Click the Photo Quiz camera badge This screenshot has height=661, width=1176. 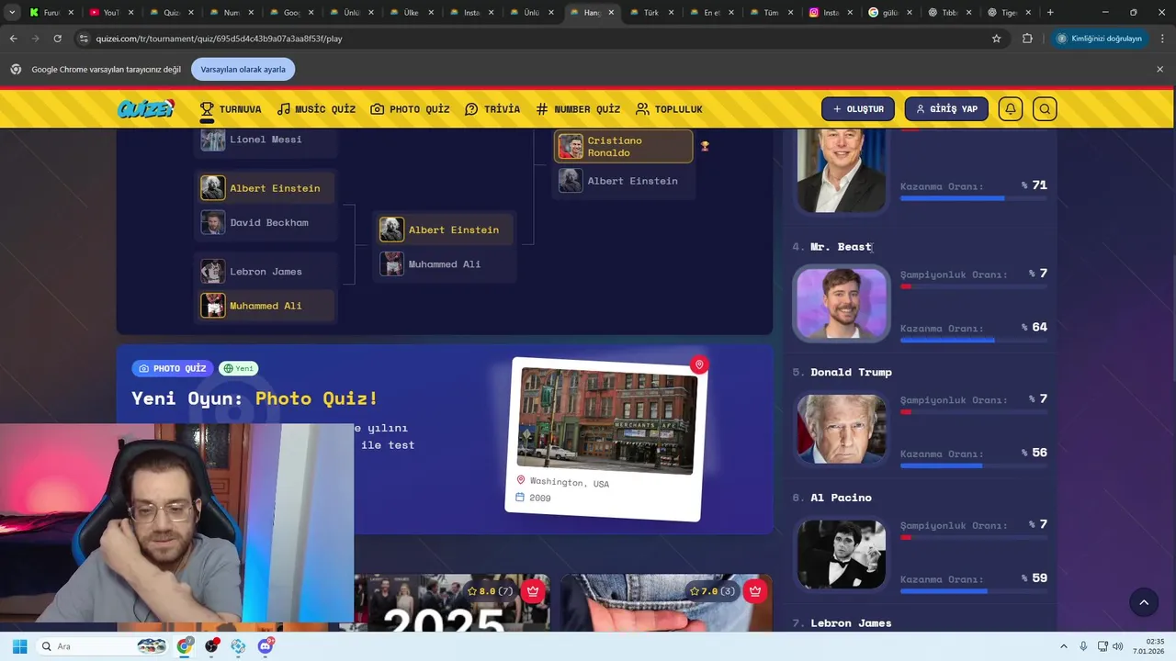tap(173, 368)
